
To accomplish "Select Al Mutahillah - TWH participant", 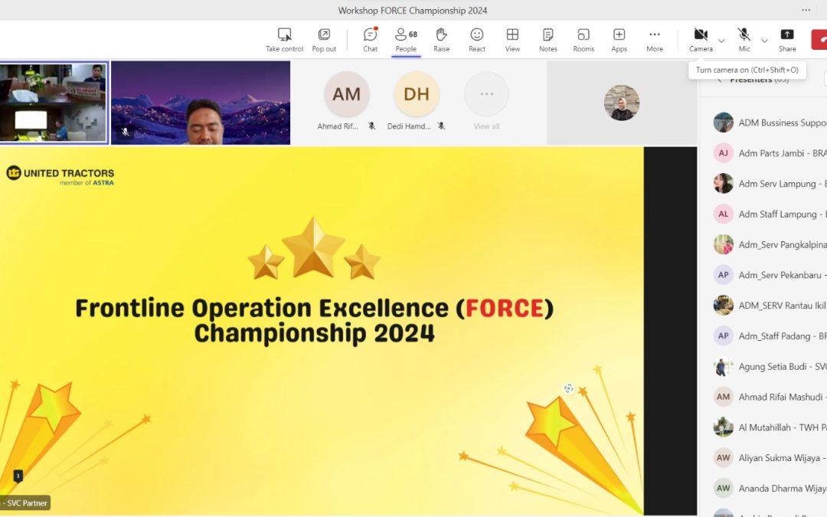I will click(770, 427).
